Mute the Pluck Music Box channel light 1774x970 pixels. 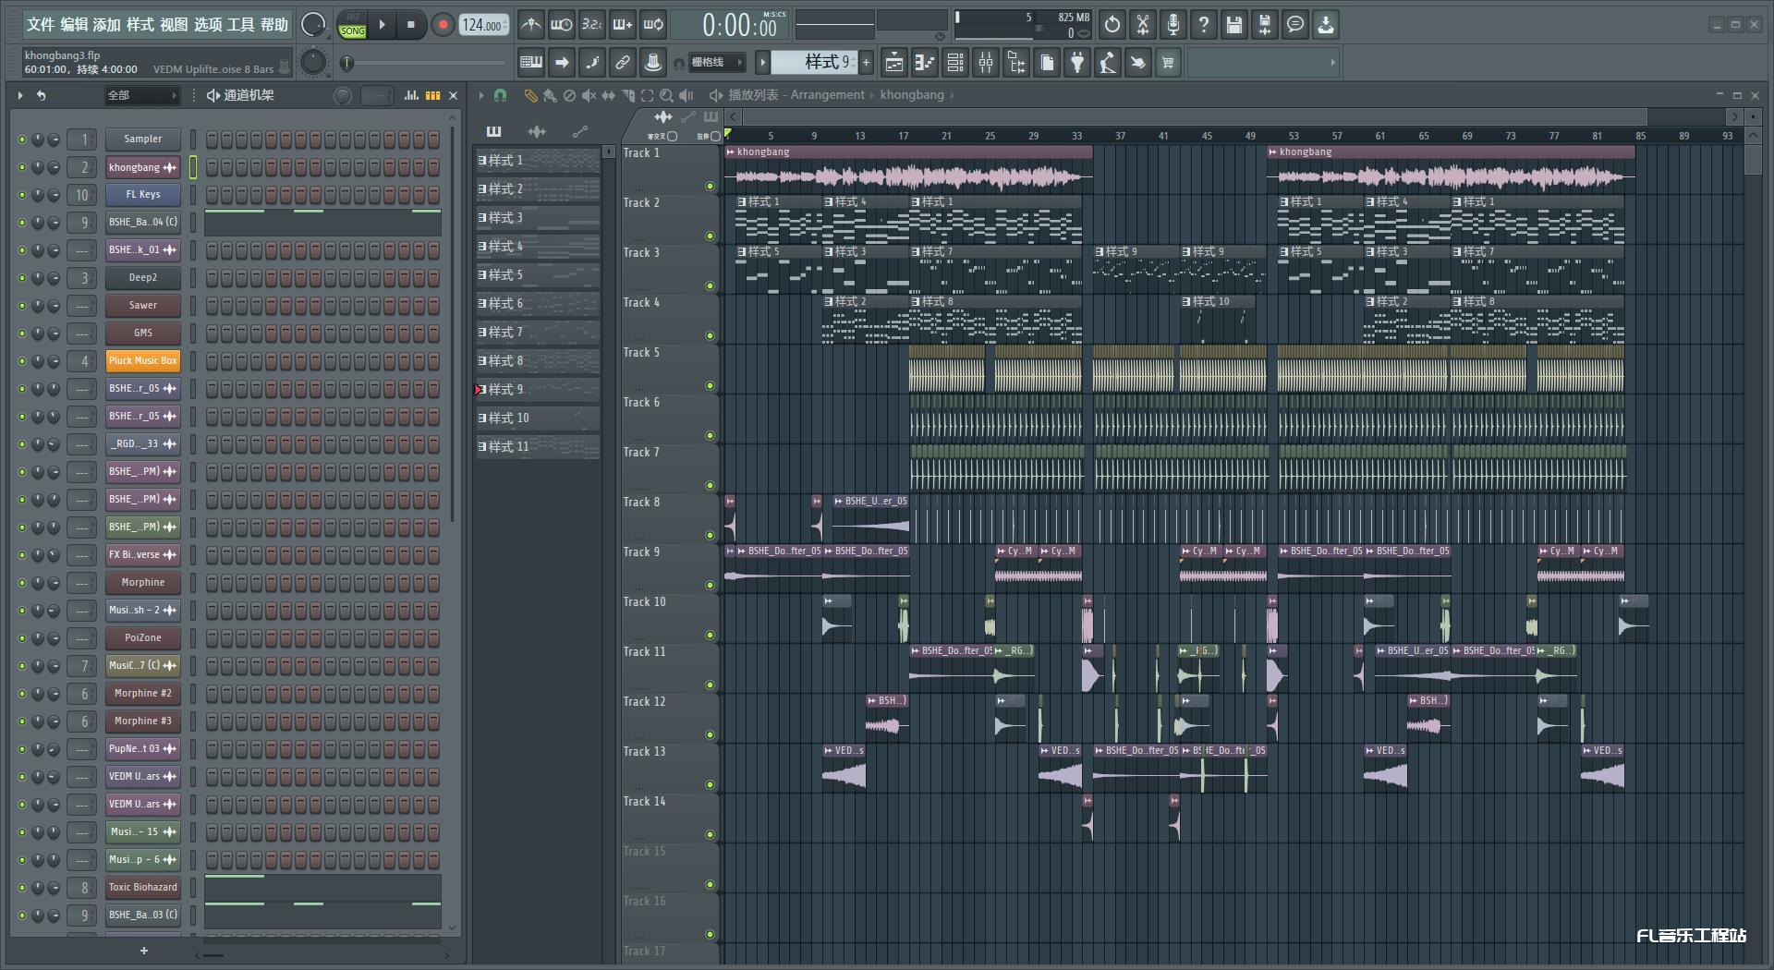tap(22, 361)
